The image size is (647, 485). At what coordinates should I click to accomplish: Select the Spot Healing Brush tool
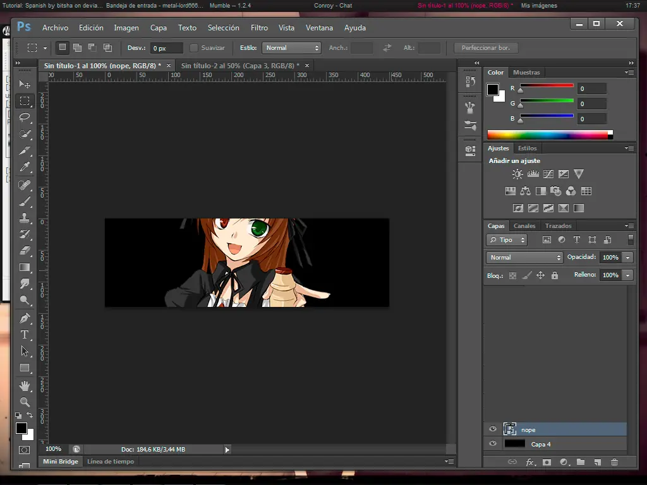[25, 185]
